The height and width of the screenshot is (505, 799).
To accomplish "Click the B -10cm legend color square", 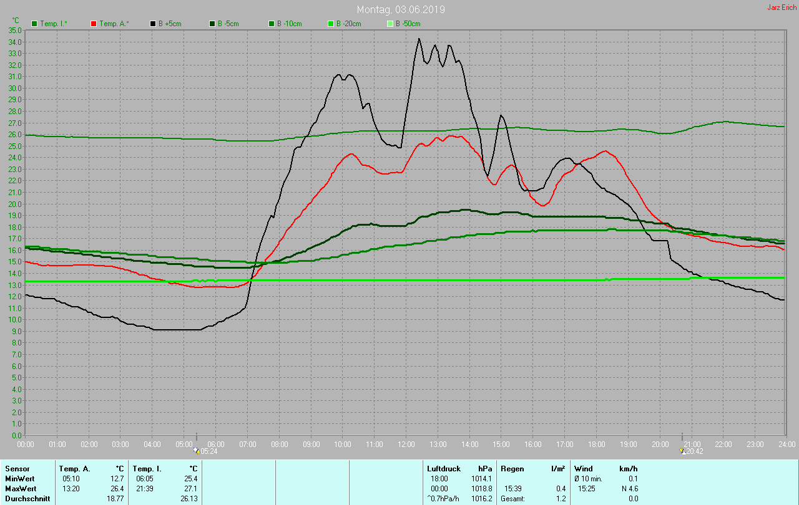I will pyautogui.click(x=272, y=24).
